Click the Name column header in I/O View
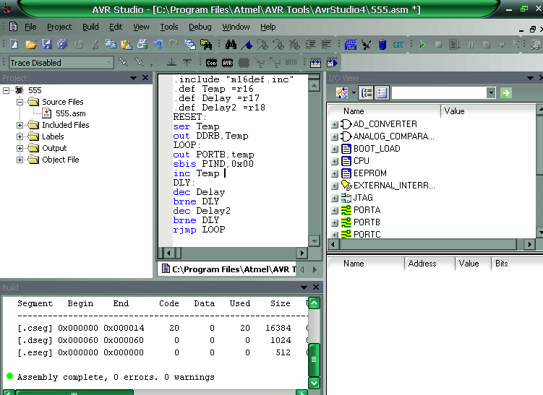Image resolution: width=543 pixels, height=395 pixels. click(354, 111)
